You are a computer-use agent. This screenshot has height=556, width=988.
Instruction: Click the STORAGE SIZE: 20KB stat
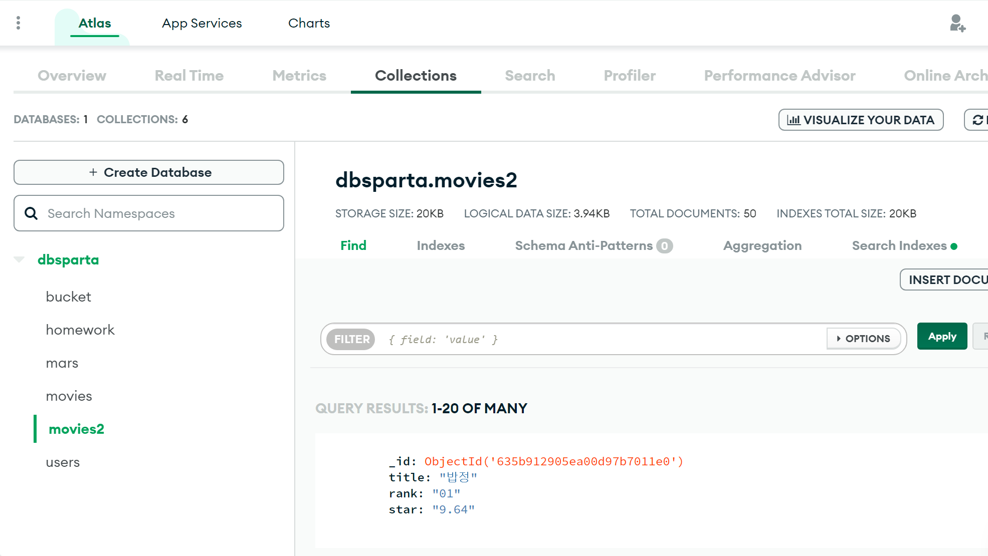[x=389, y=213]
